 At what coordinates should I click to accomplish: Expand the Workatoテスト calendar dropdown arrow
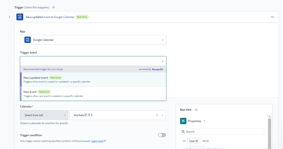coord(162,115)
